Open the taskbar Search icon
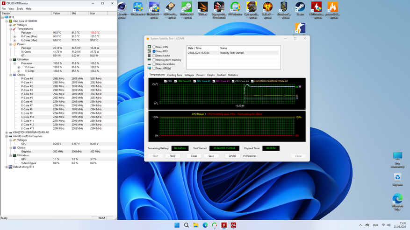Screen dimensions: 410x230 (x=186, y=225)
